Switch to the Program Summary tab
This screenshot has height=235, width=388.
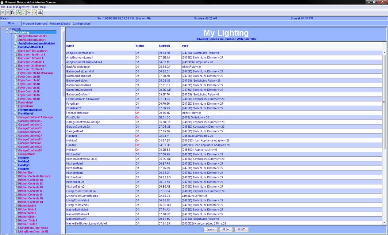[x=35, y=24]
